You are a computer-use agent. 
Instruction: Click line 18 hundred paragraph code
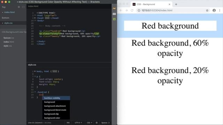[x=62, y=31]
